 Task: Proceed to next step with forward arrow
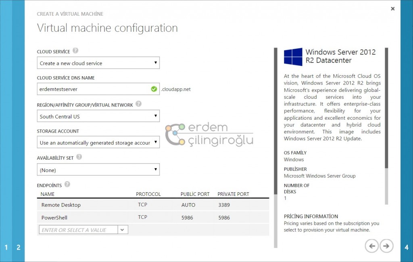tap(386, 246)
